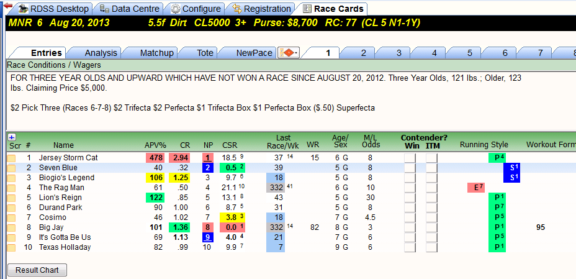Toggle scratch box for Jersey Storm Cat
576x279 pixels.
tap(12, 158)
